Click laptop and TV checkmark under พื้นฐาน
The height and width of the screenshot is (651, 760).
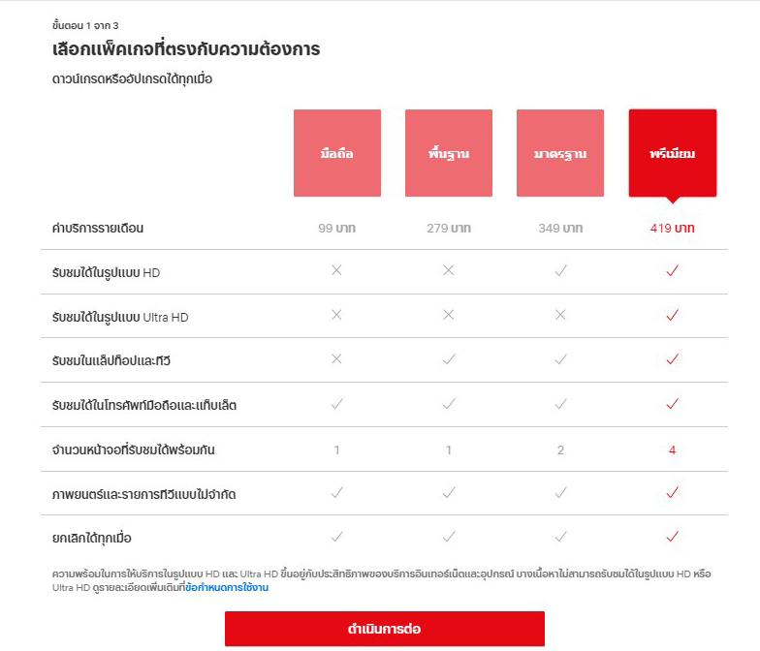(449, 358)
